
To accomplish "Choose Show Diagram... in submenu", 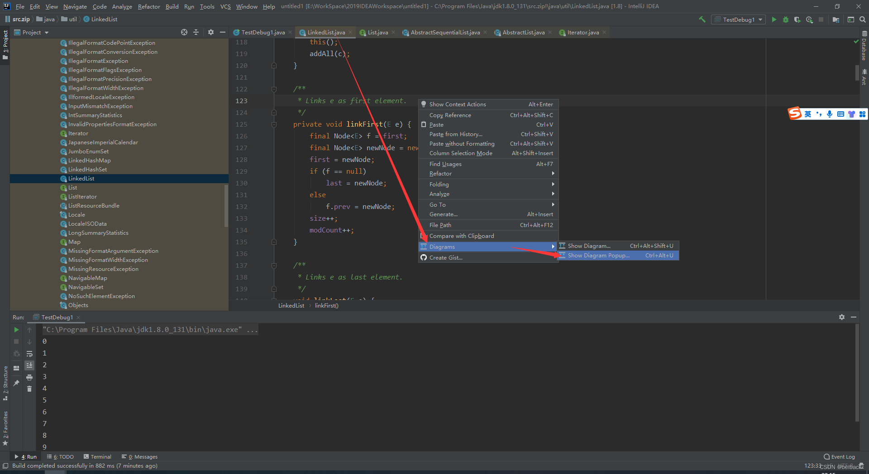I will [x=618, y=246].
